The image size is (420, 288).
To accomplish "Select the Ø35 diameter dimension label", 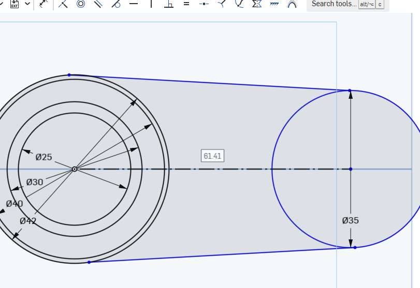I will [351, 220].
